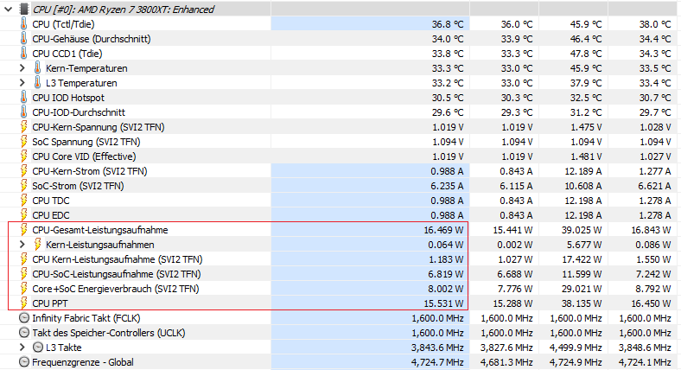Select the Frequenzgrenze - Global row label
The height and width of the screenshot is (370, 681).
83,362
